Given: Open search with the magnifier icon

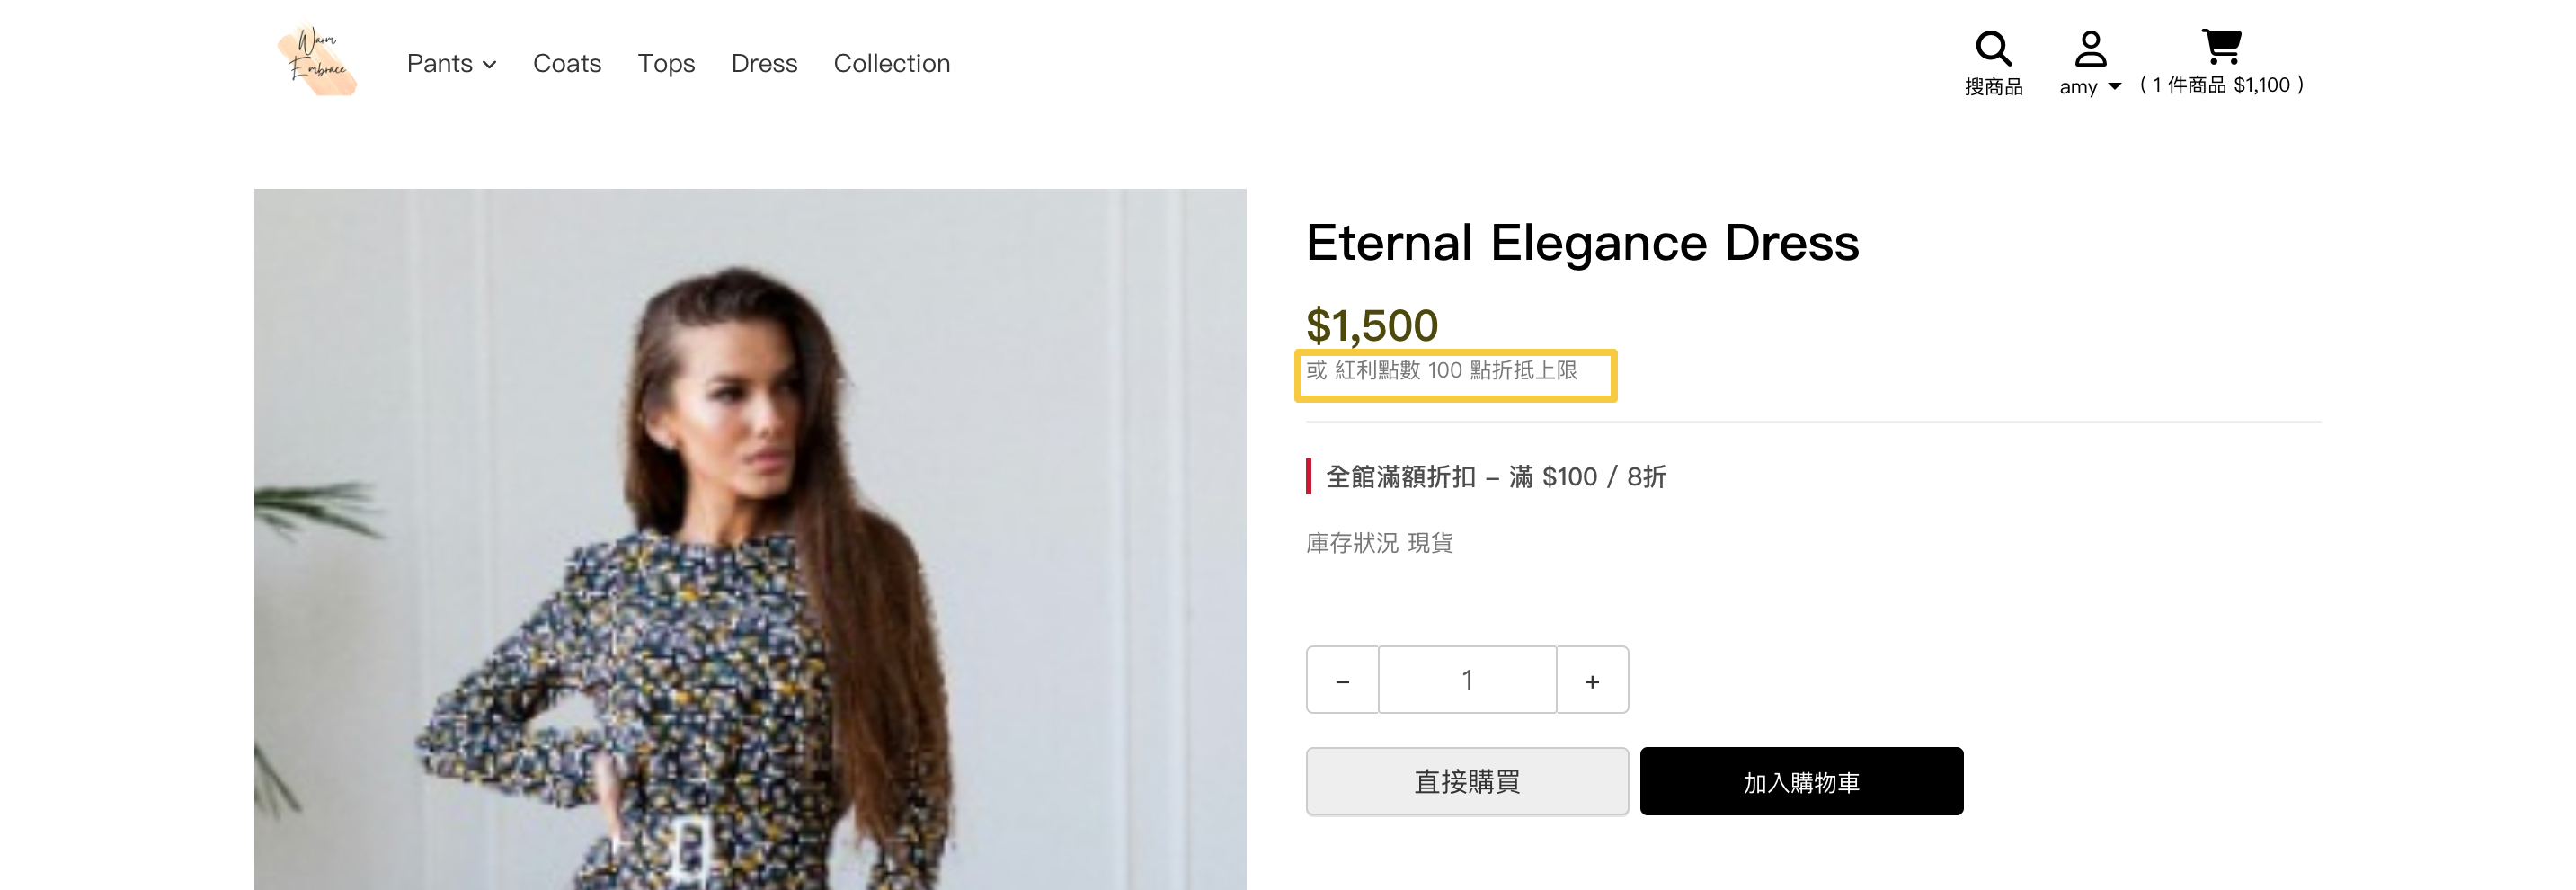Looking at the screenshot, I should pyautogui.click(x=1992, y=48).
